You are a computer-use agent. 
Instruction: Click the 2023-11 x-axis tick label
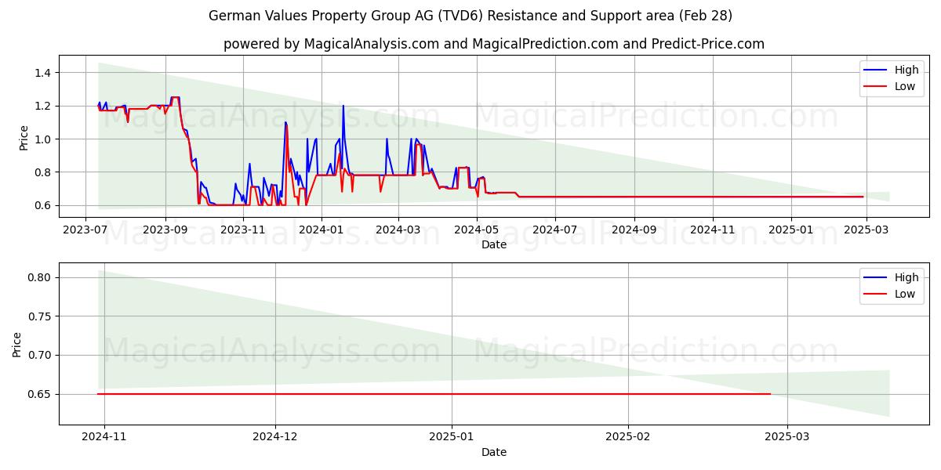(x=243, y=230)
